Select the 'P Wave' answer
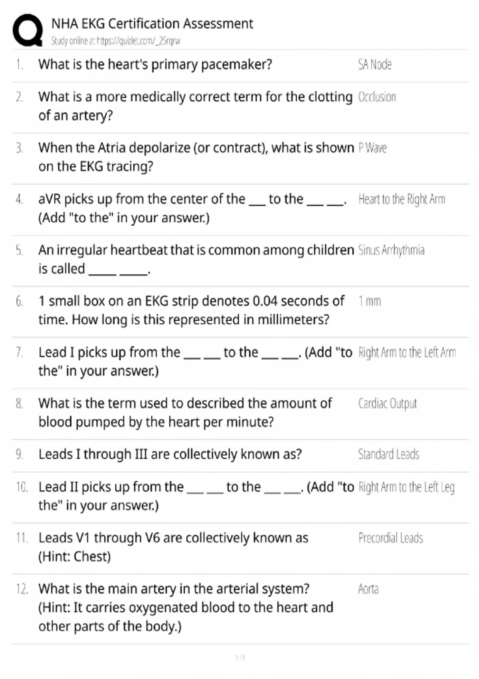Viewport: 479px width, 679px height. (x=372, y=148)
